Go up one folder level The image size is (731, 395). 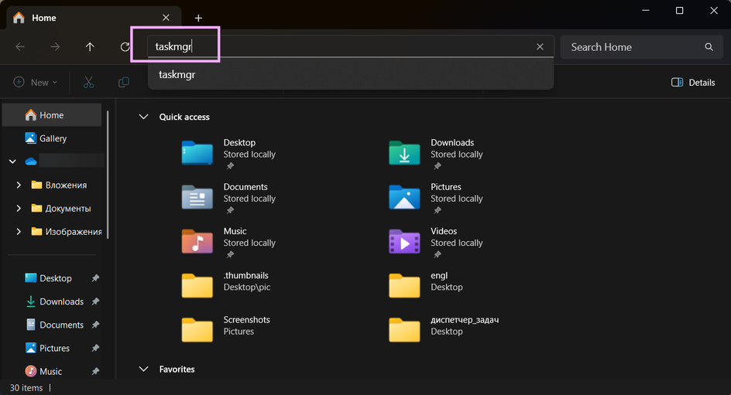90,46
